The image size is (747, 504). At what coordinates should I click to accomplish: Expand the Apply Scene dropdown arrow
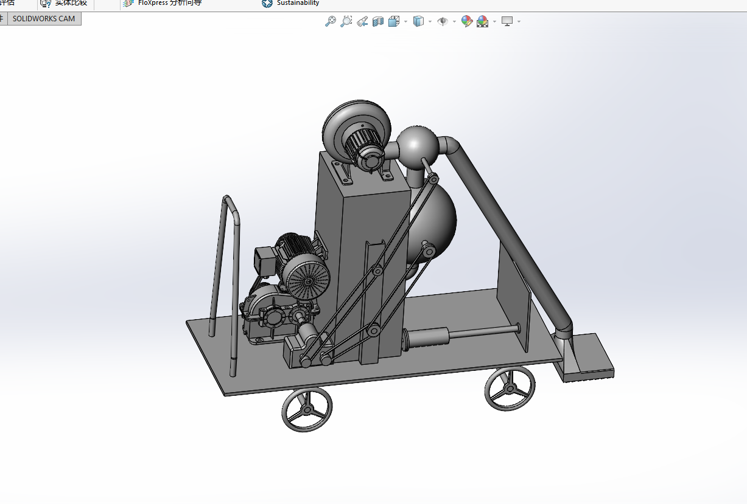(494, 21)
